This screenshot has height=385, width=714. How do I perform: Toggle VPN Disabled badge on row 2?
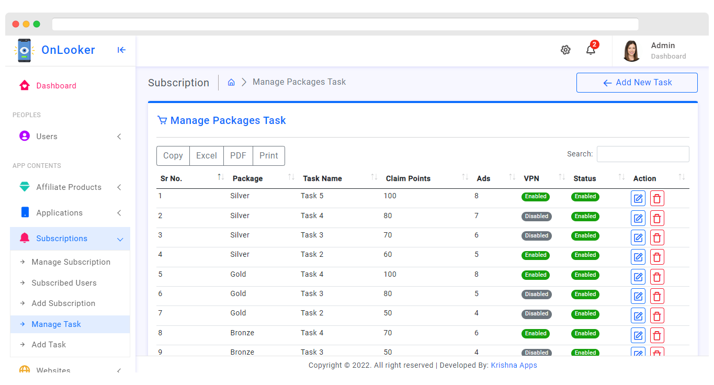pyautogui.click(x=537, y=217)
